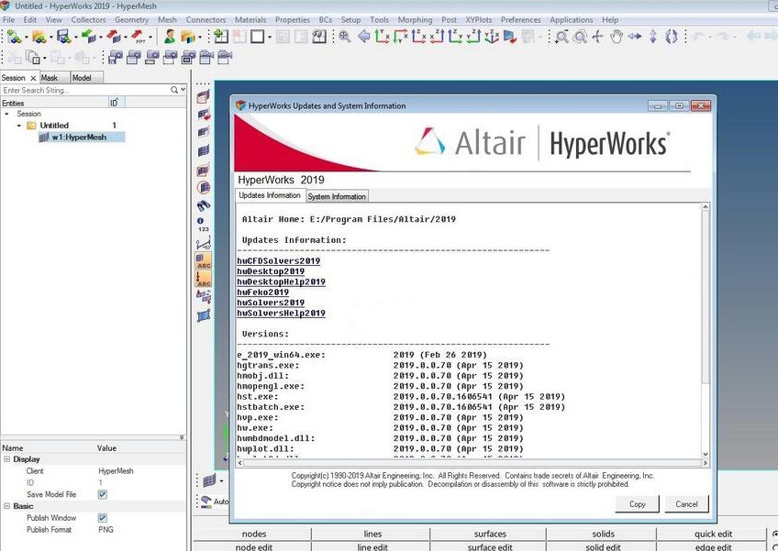
Task: Click the fit view arrows icon
Action: tap(597, 38)
